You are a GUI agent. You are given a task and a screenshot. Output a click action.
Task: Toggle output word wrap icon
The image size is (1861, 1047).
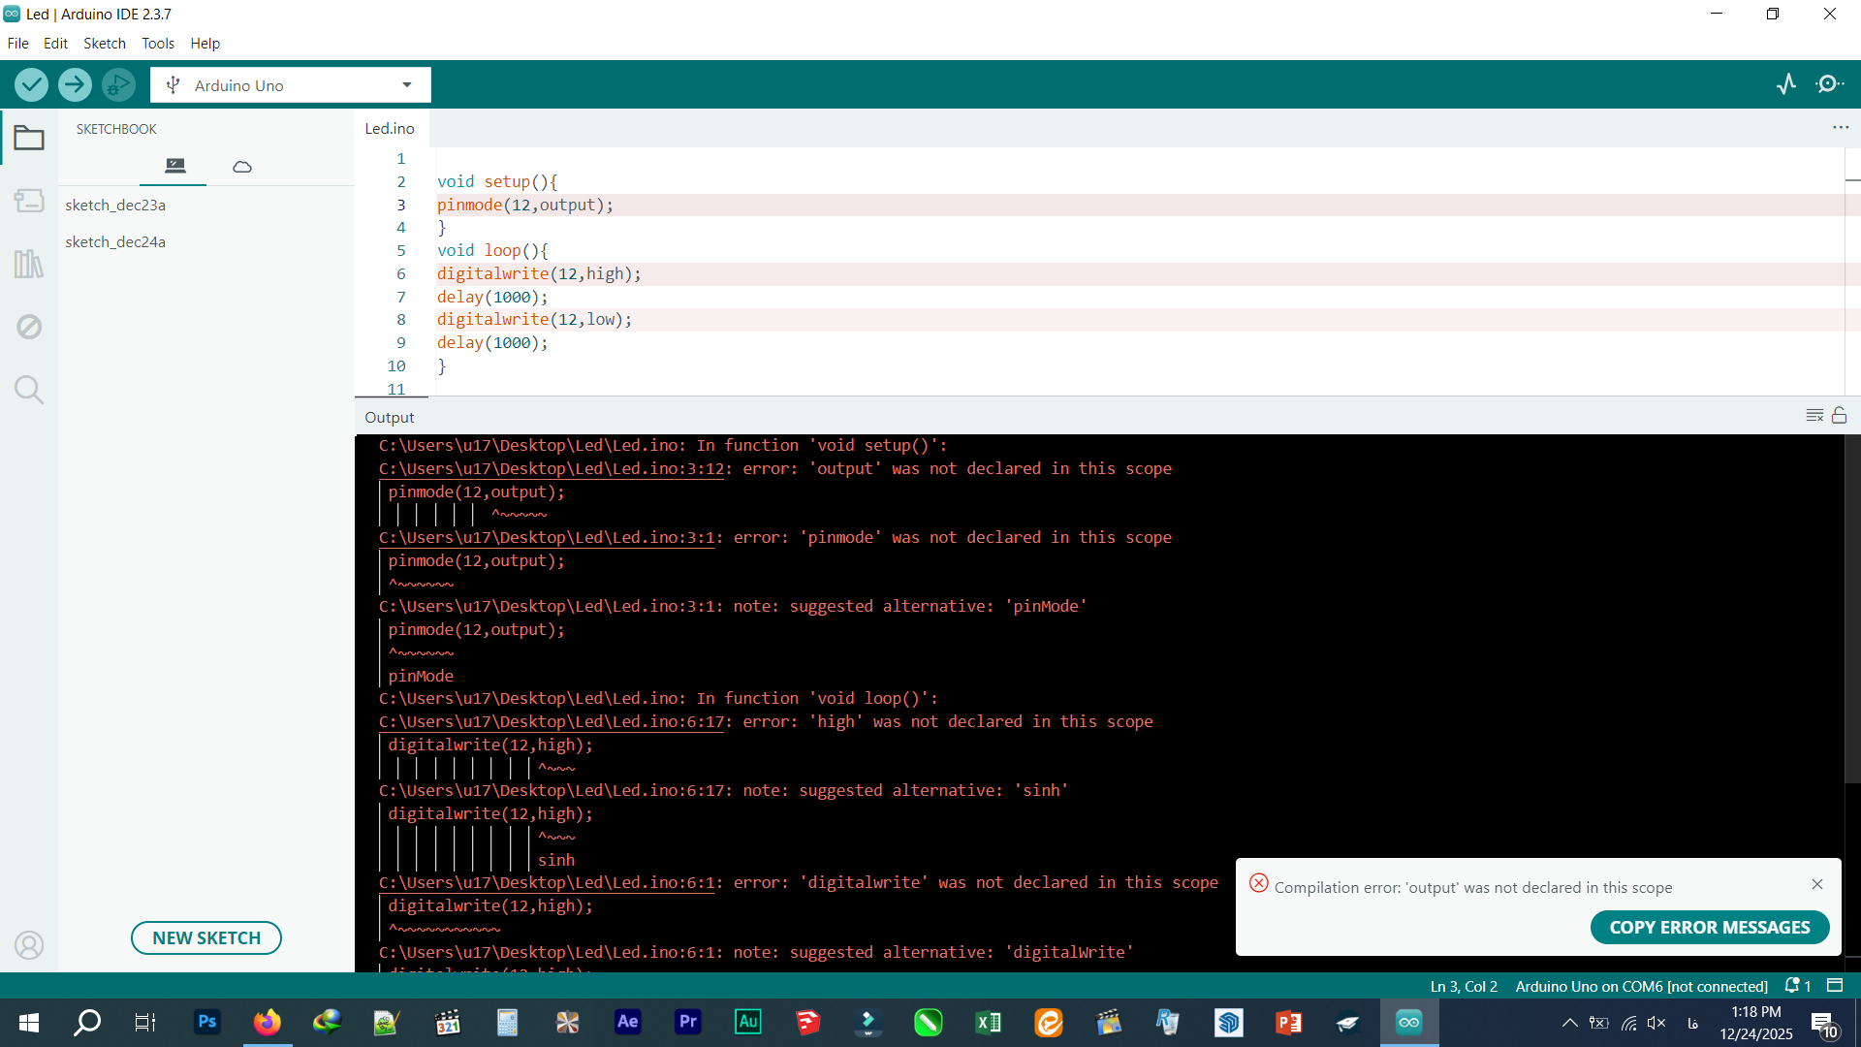(1814, 416)
